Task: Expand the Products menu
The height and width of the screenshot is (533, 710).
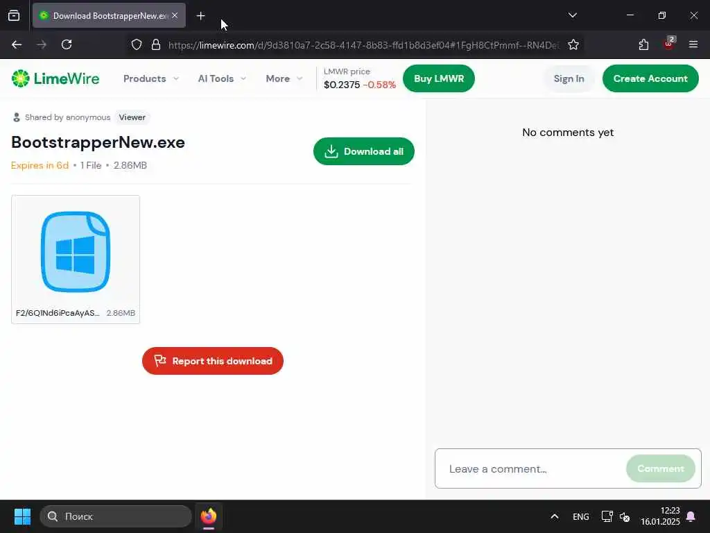Action: 151,78
